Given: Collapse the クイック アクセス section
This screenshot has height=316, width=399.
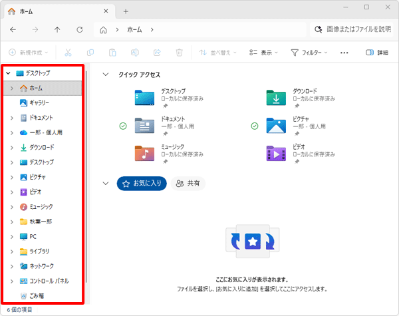Looking at the screenshot, I should [106, 75].
